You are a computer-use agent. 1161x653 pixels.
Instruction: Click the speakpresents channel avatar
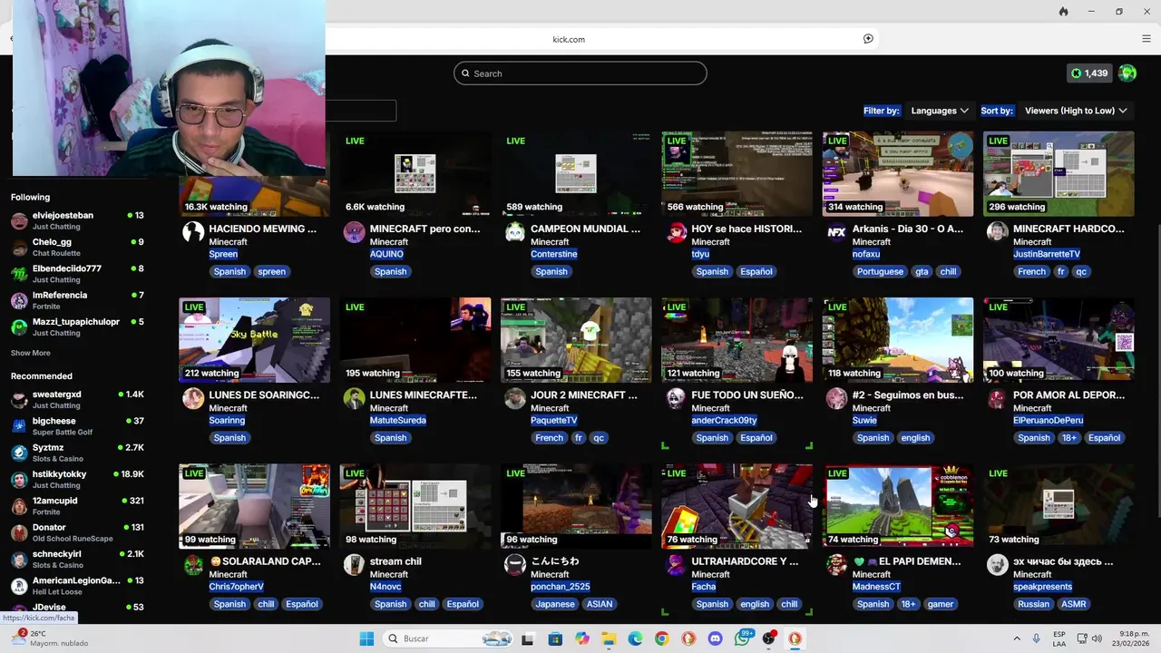tap(998, 564)
